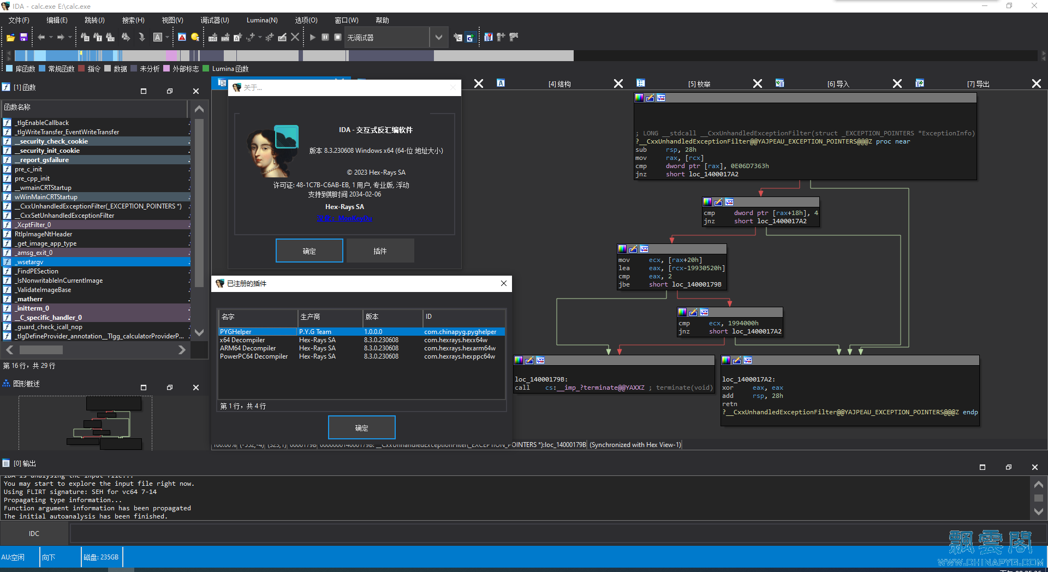Click the 图形概述 graph overview thumbnail
This screenshot has height=572, width=1048.
[x=85, y=422]
